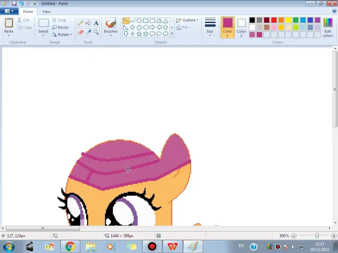
Task: Choose the Hexagon shape
Action: 146,27
